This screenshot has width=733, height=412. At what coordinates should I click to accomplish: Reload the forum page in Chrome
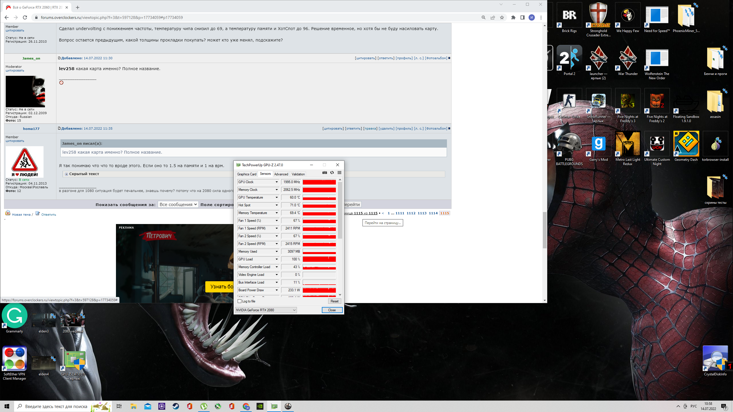pyautogui.click(x=25, y=17)
